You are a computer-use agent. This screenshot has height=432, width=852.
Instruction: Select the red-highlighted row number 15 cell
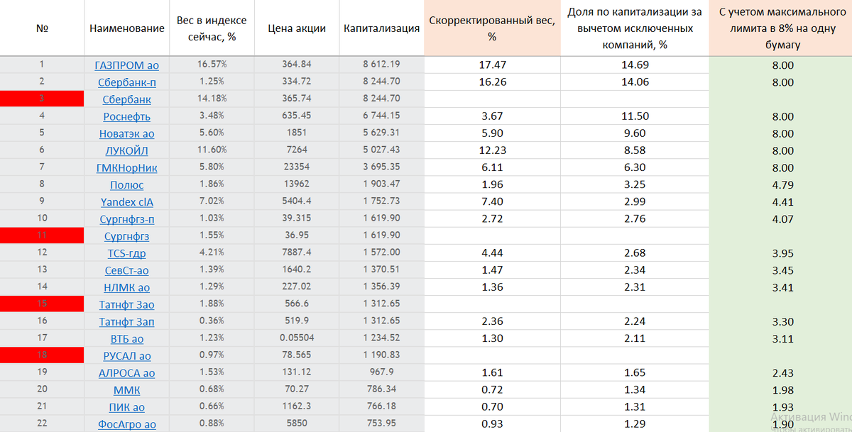coord(42,304)
